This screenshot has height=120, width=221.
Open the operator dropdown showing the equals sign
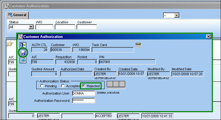[177, 15]
